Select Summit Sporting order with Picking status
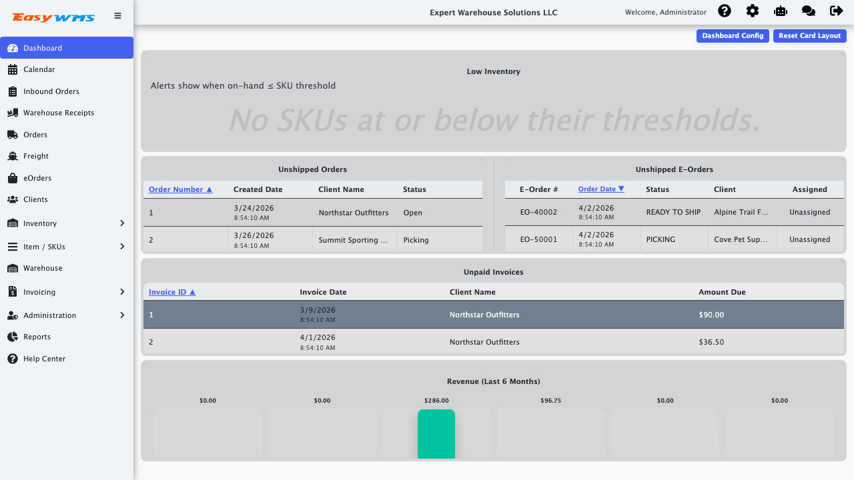The height and width of the screenshot is (480, 854). (x=313, y=239)
